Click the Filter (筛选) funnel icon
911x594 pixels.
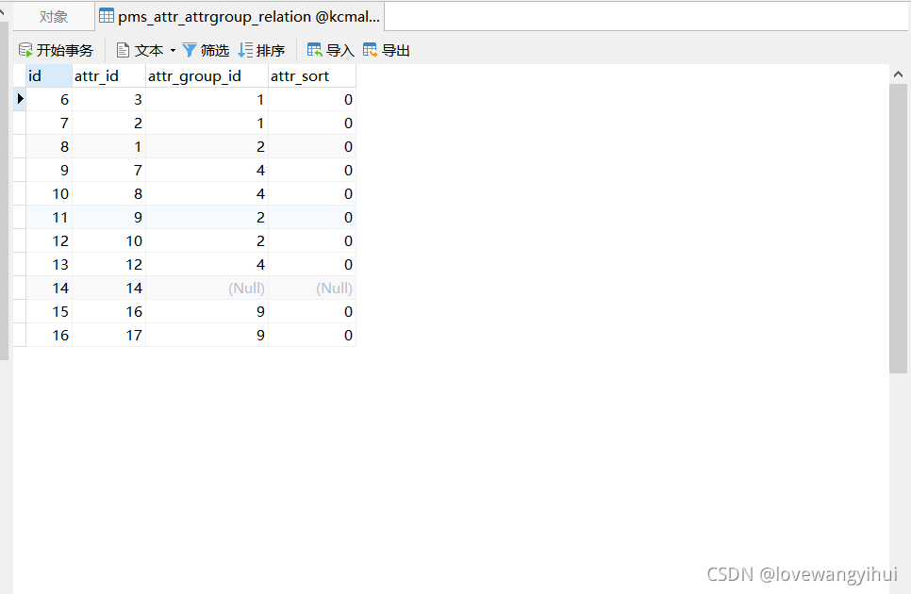pos(190,50)
